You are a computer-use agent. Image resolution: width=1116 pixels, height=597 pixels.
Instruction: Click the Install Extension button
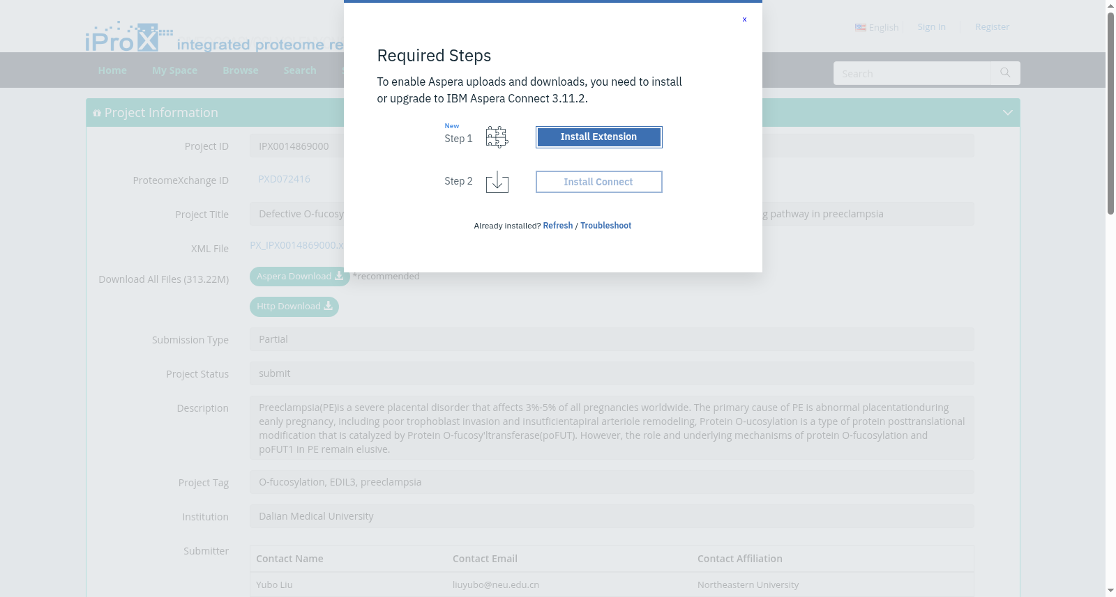[x=598, y=137]
